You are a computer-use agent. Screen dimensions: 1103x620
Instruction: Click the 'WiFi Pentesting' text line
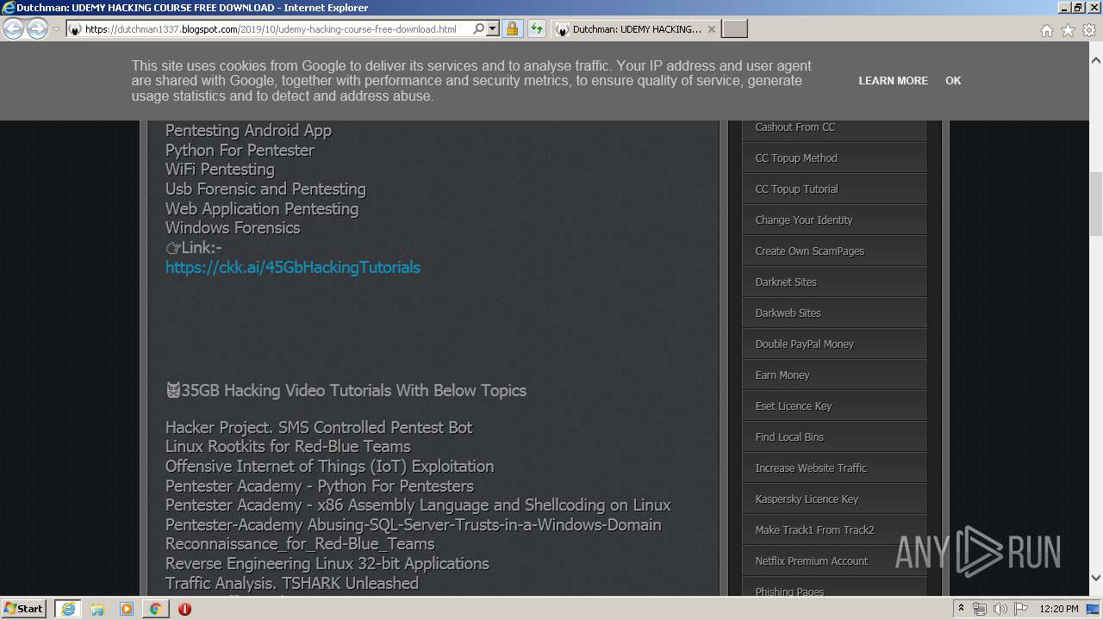pyautogui.click(x=220, y=170)
